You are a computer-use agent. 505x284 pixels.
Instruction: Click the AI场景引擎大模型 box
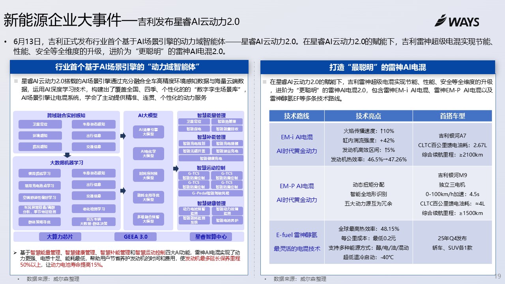[148, 132]
